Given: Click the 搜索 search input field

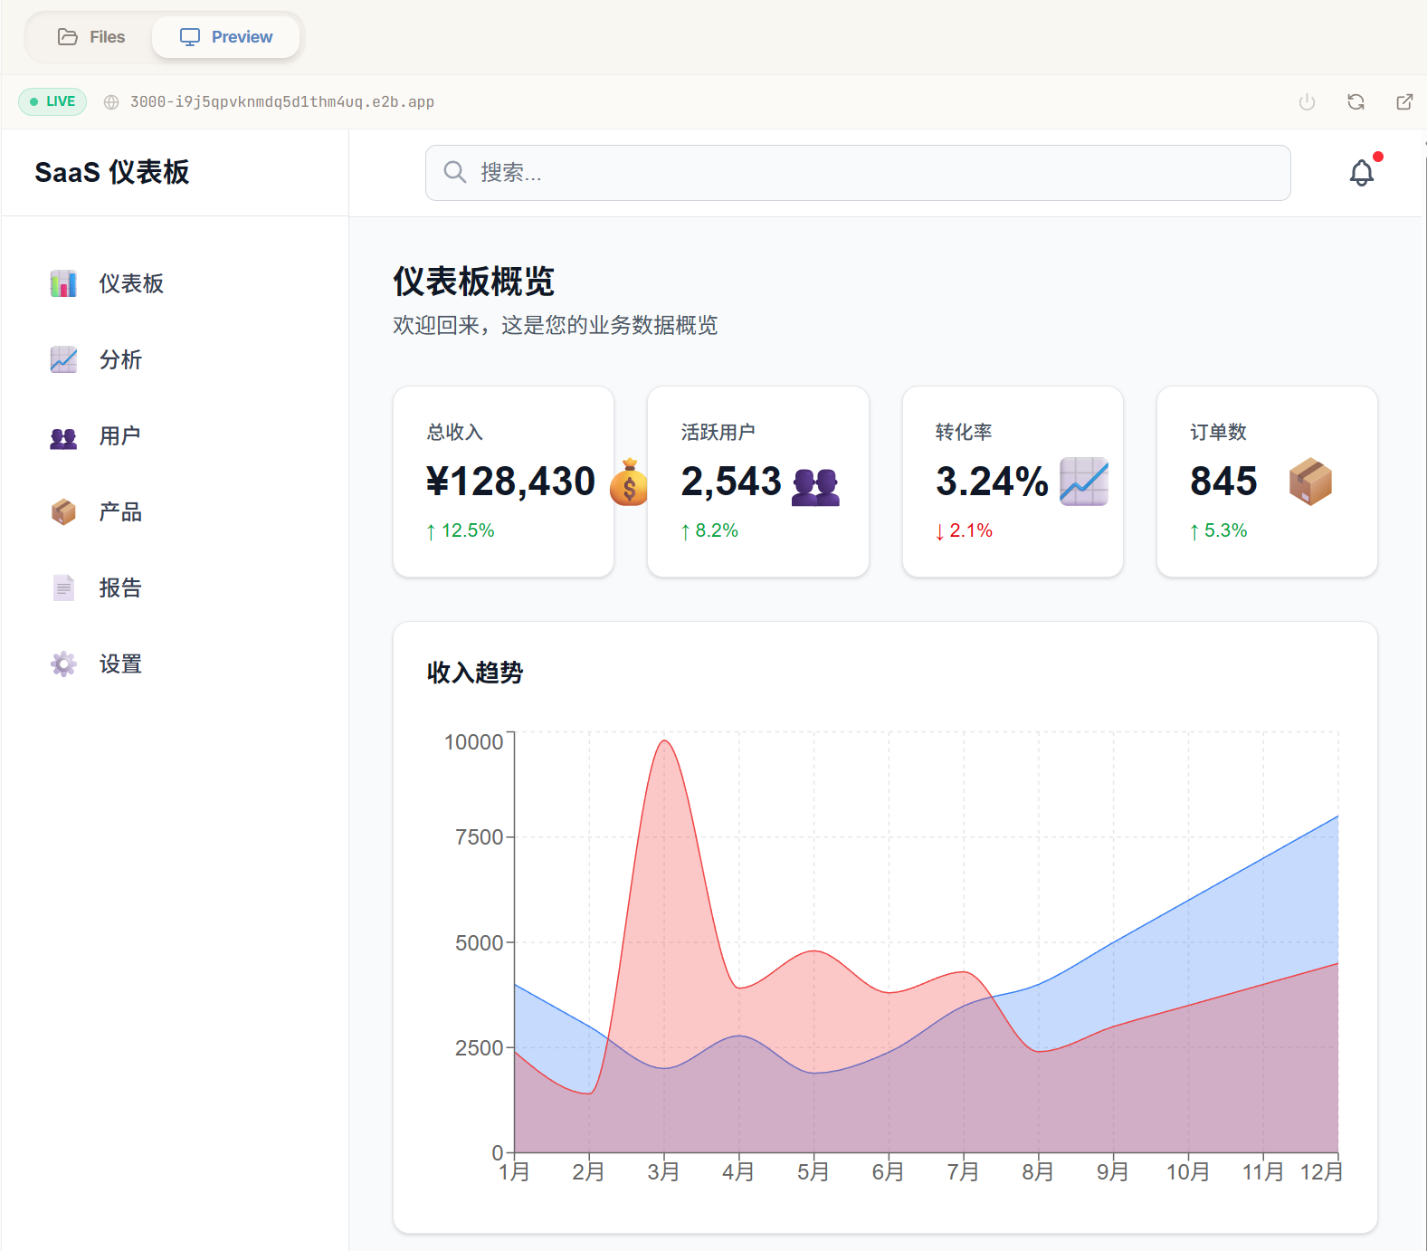Looking at the screenshot, I should (x=858, y=173).
